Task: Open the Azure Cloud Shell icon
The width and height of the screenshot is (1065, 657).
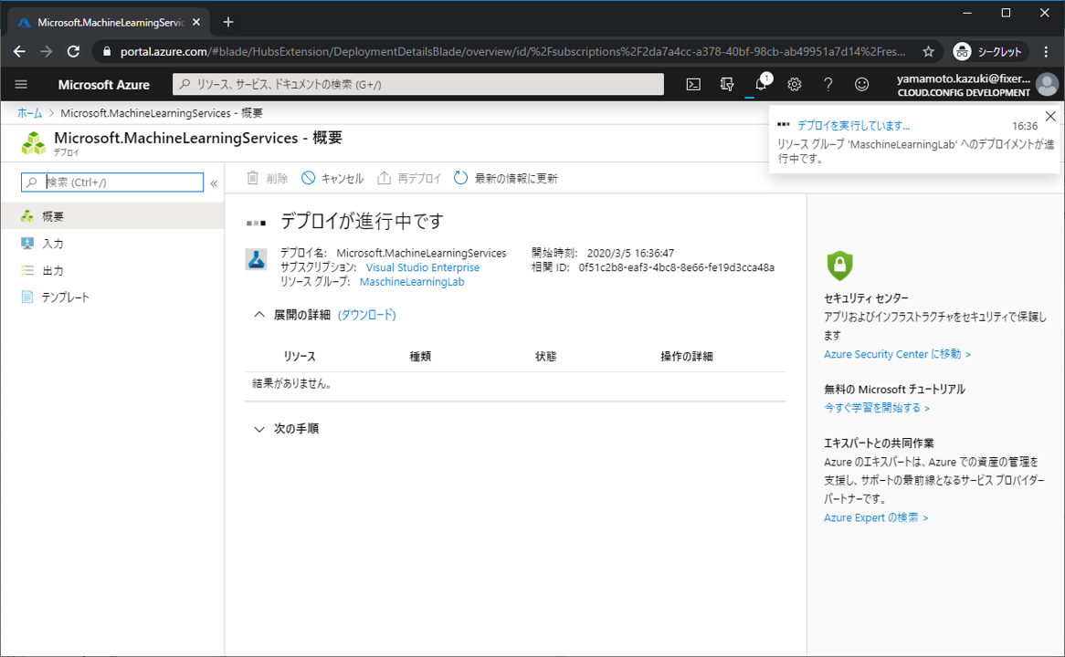Action: click(x=693, y=85)
